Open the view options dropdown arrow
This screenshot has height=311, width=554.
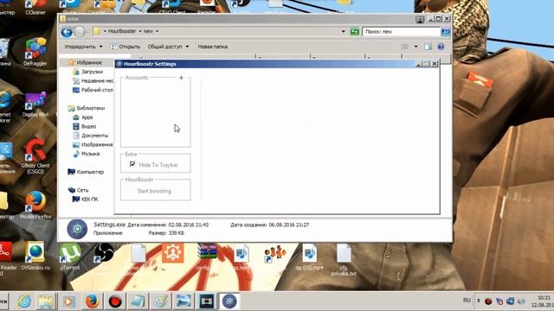(415, 47)
